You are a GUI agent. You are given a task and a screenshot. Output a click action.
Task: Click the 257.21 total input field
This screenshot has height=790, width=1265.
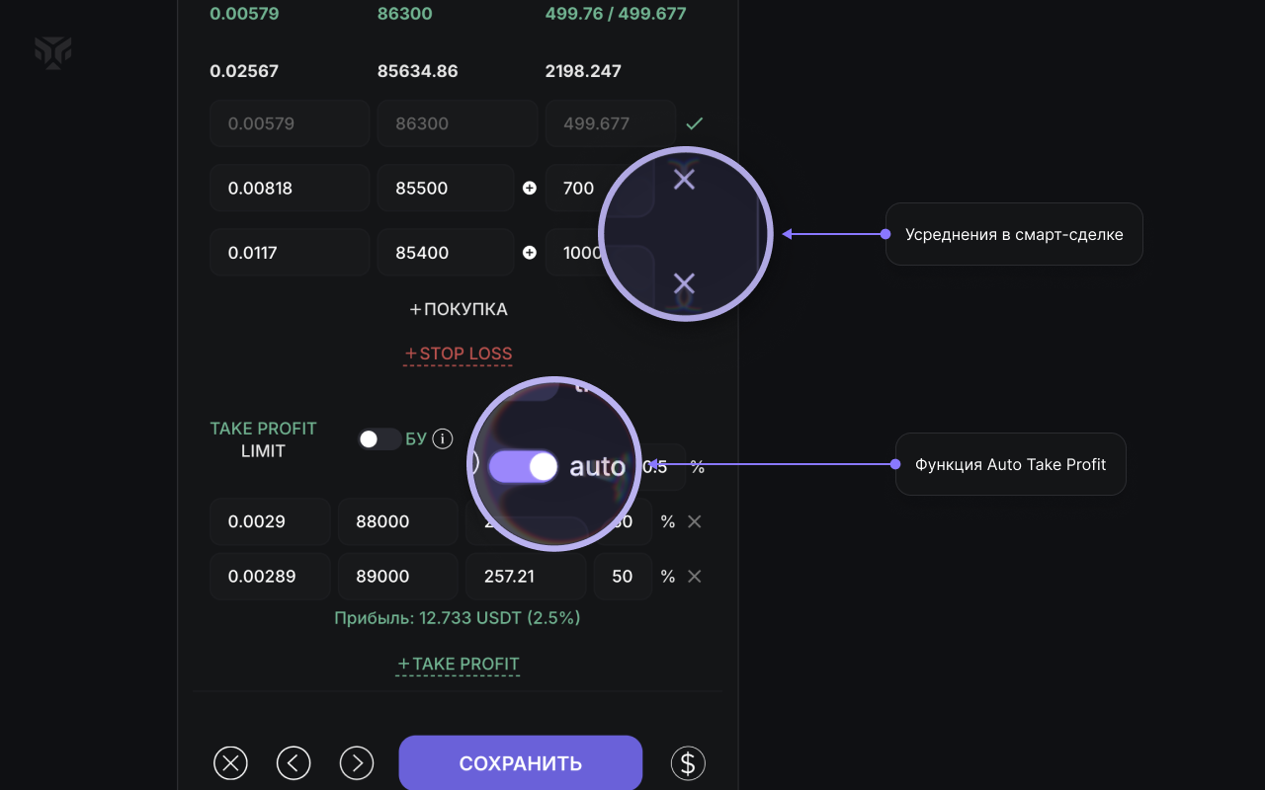click(x=525, y=577)
